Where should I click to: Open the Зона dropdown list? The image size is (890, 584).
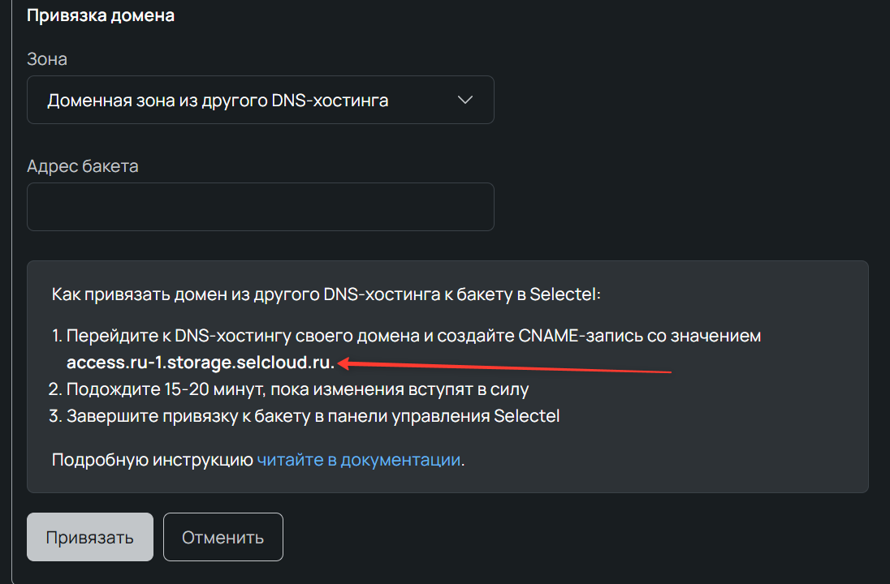tap(260, 100)
